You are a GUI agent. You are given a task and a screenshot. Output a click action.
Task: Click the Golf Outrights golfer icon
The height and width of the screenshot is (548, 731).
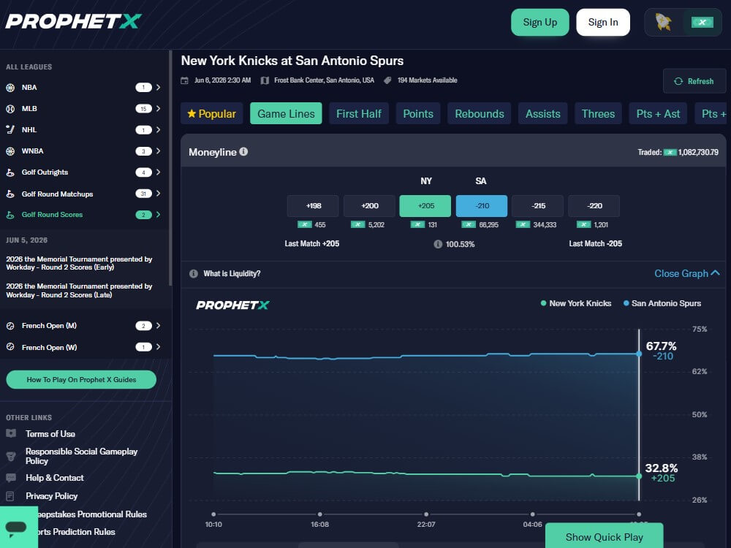click(x=10, y=172)
